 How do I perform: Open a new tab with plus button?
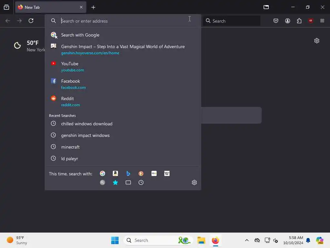tap(93, 7)
